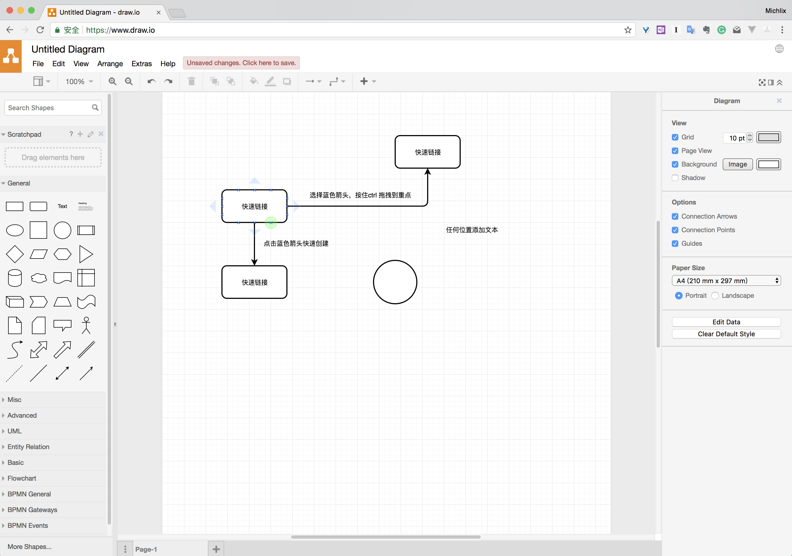Open the Extras menu
Screen dimensions: 792x556
pos(141,64)
